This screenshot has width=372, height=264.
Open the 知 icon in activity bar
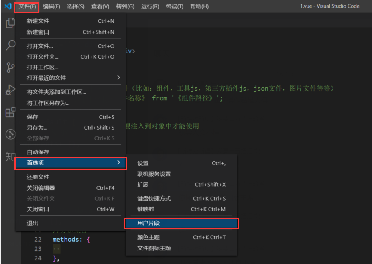coord(10,156)
